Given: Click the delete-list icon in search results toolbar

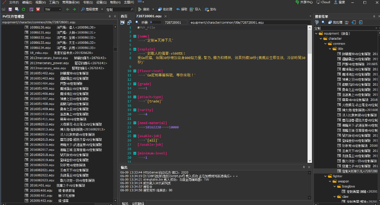Looking at the screenshot, I should 347,22.
